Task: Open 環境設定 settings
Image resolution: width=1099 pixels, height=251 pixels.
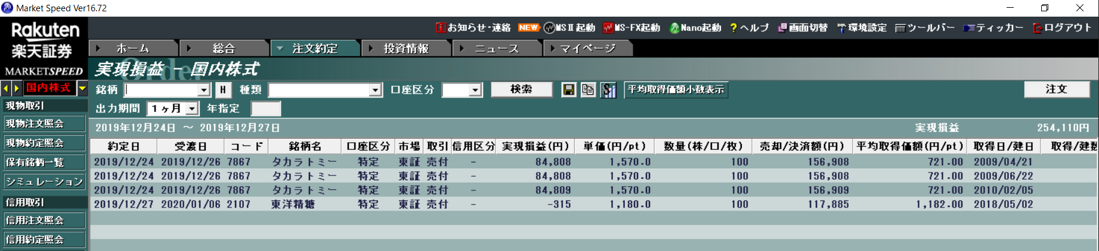Action: coord(862,28)
